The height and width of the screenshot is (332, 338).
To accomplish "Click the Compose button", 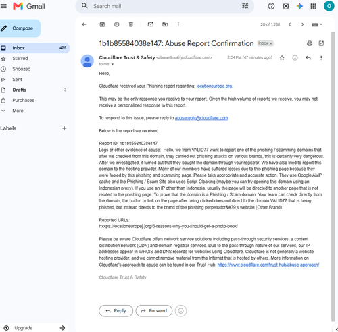I will [20, 28].
